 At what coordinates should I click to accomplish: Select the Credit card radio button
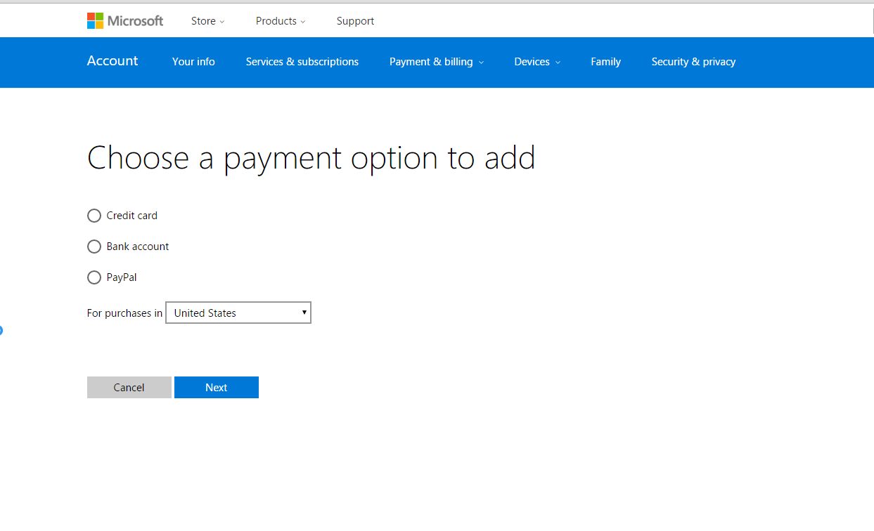coord(94,216)
